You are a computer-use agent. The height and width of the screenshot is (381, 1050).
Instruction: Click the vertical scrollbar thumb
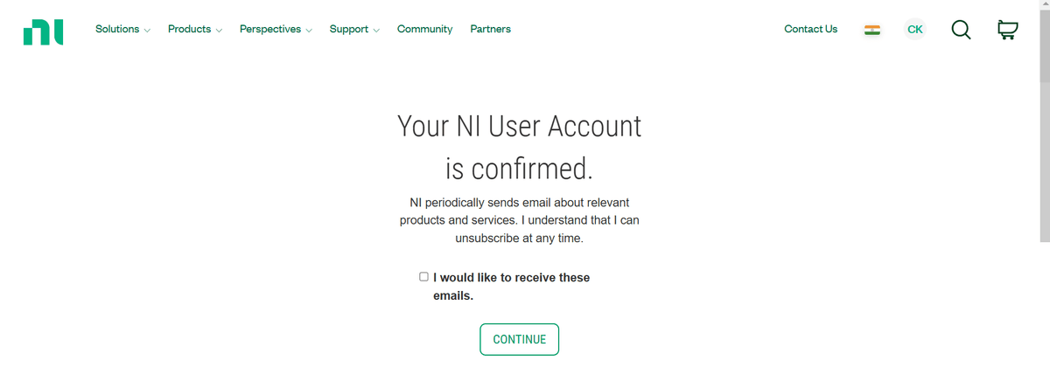click(x=1044, y=44)
